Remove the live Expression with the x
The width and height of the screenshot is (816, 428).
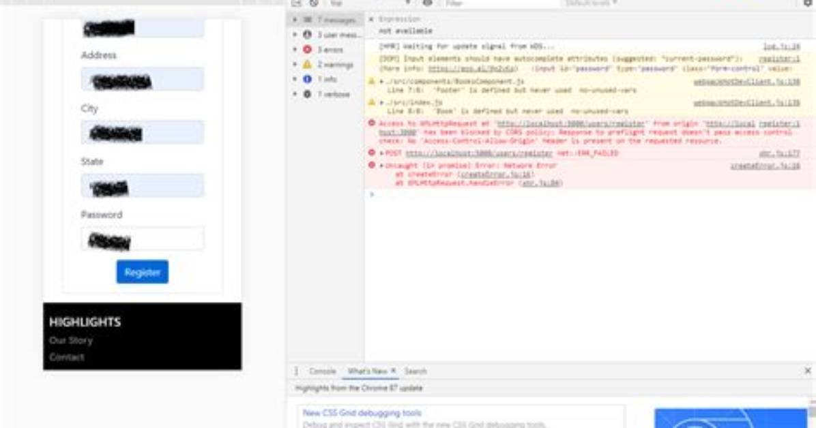(x=371, y=19)
